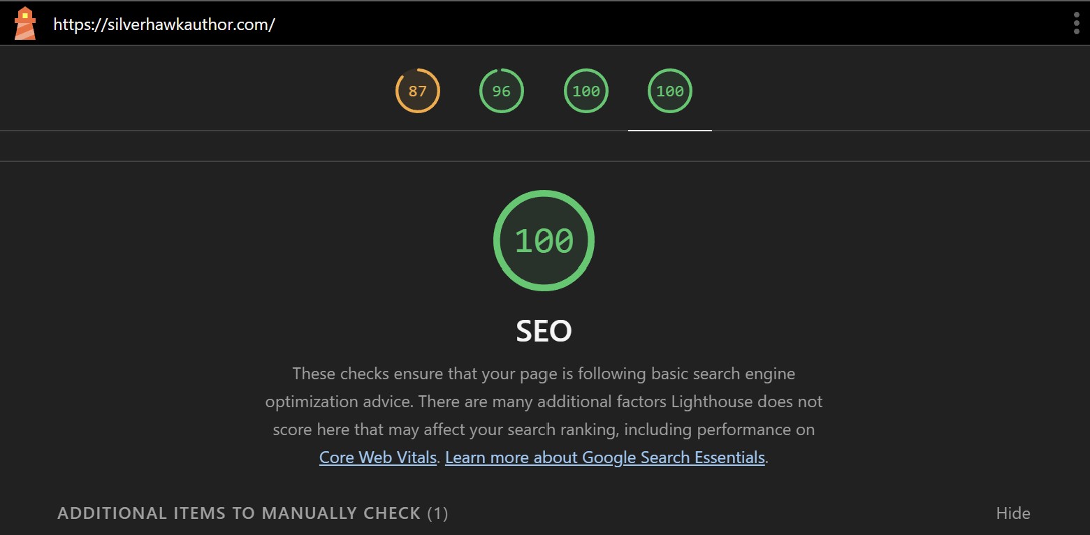Image resolution: width=1090 pixels, height=535 pixels.
Task: Toggle visibility of additional check items
Action: 1012,513
